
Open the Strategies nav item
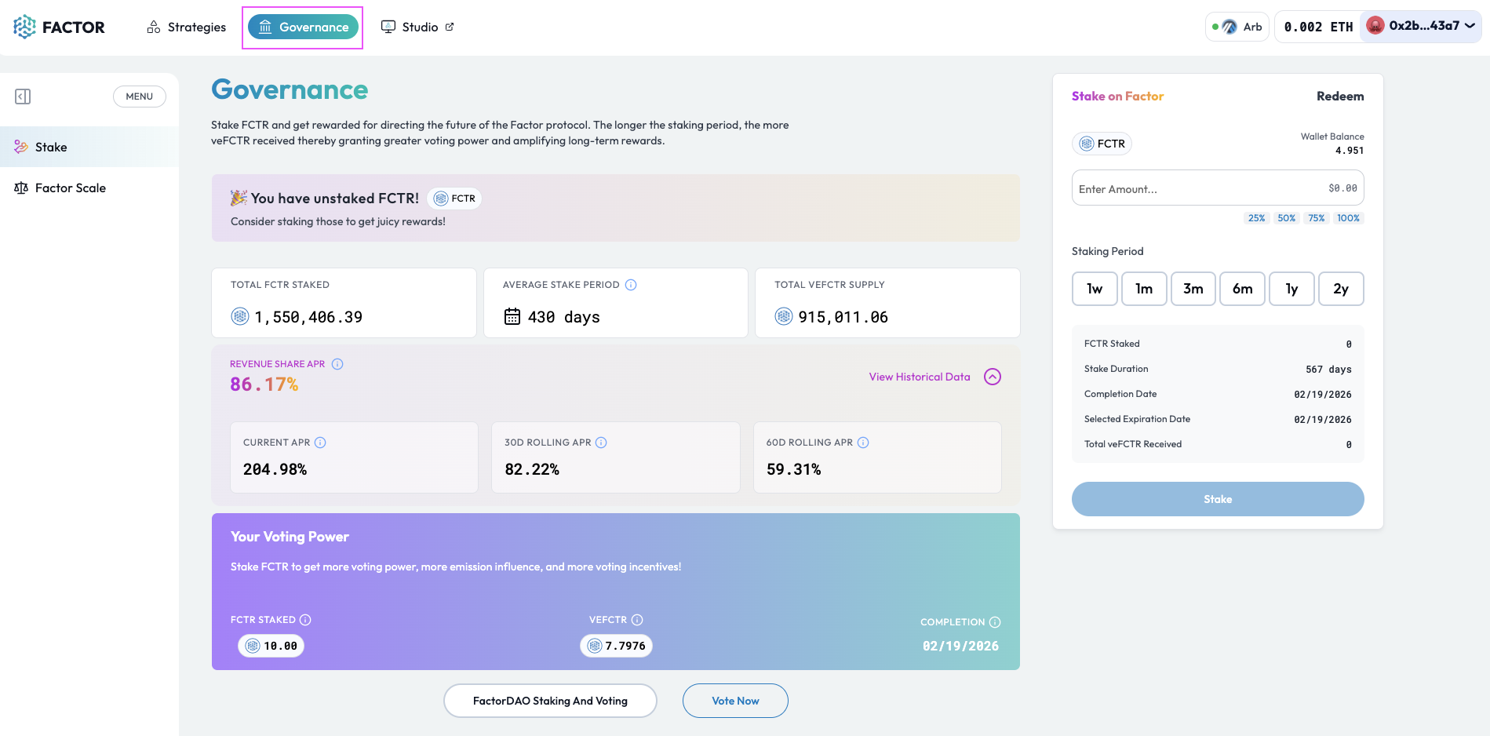[x=187, y=27]
